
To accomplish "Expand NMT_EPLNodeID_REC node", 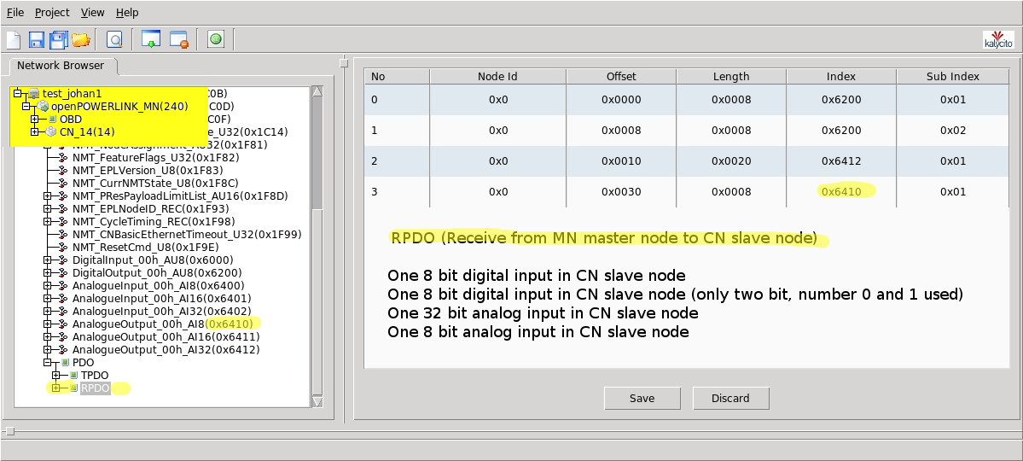I will [x=47, y=208].
